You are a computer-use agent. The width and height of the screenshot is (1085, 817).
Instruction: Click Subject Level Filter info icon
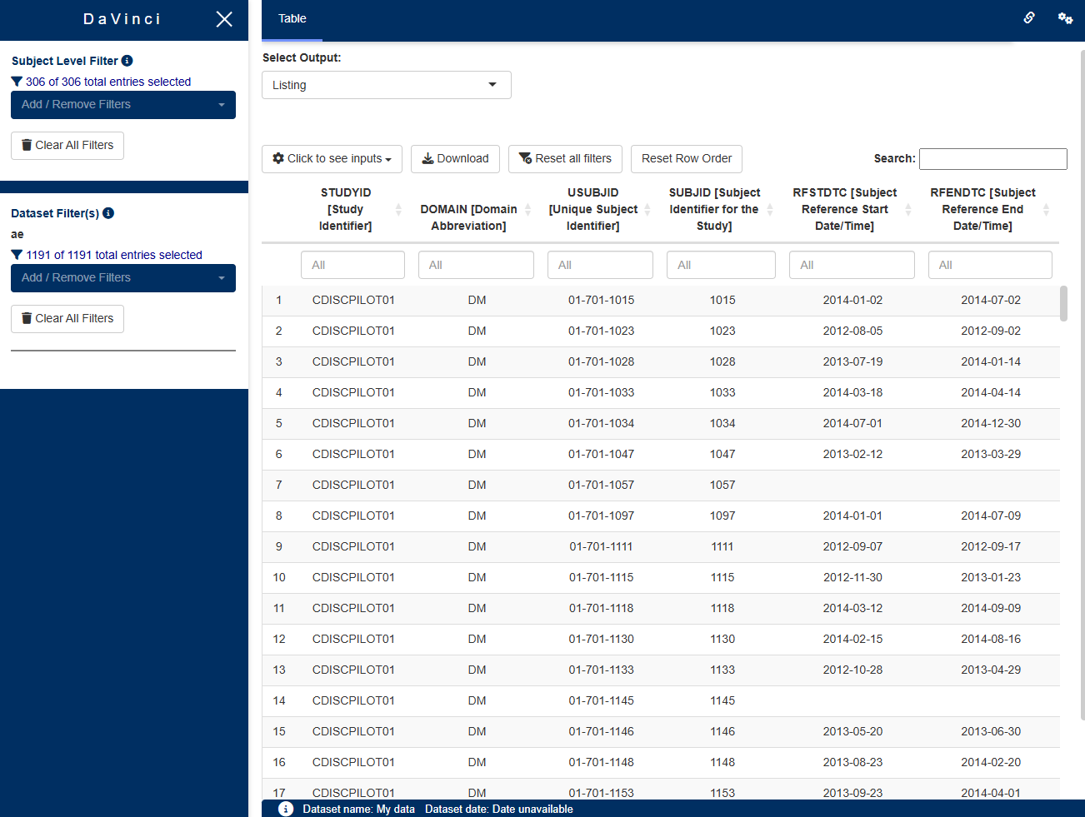pos(127,61)
